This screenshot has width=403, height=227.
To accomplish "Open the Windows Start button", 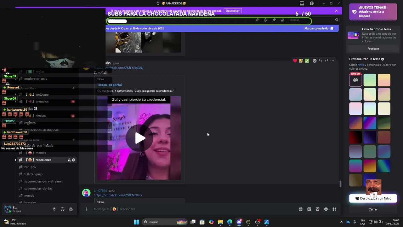I will click(136, 222).
